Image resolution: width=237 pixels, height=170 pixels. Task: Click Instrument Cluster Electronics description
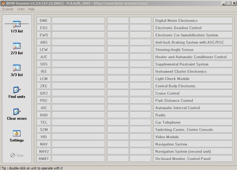pos(193,71)
